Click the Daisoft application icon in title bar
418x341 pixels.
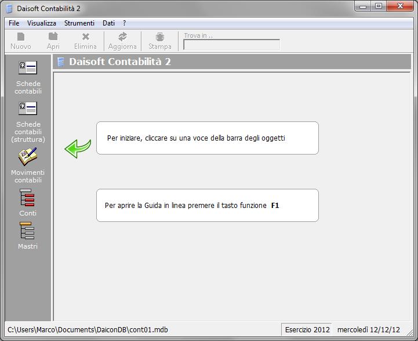point(9,8)
